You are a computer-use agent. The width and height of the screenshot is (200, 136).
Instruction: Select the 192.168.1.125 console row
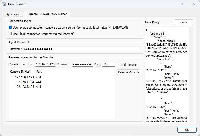point(24,87)
